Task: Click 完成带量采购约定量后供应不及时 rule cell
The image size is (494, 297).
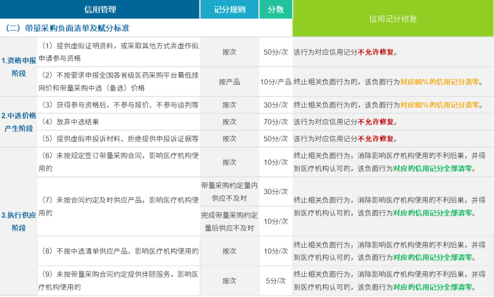Action: (229, 221)
